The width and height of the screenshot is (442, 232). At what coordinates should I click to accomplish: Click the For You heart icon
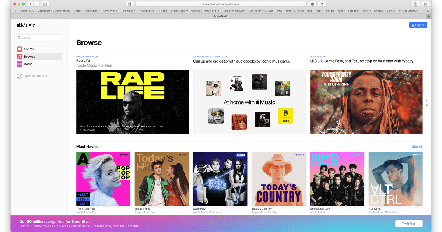coord(20,49)
